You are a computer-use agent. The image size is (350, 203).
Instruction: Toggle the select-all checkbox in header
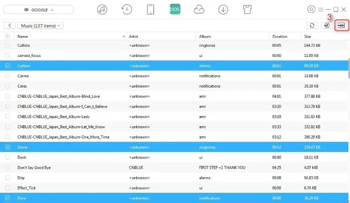click(8, 37)
